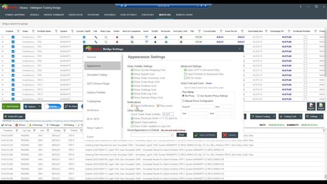Toggle Play sound checkbox
The image size is (327, 184).
pyautogui.click(x=158, y=106)
